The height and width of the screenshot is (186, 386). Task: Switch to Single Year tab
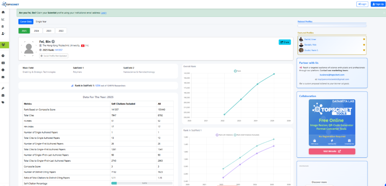pyautogui.click(x=41, y=22)
